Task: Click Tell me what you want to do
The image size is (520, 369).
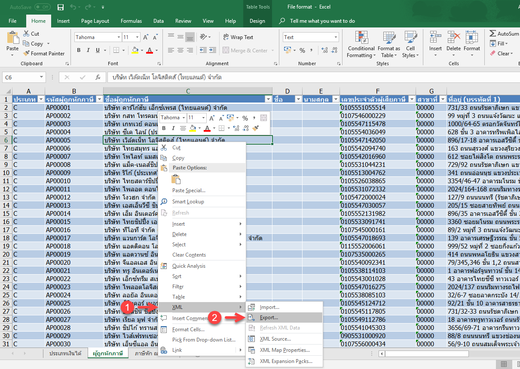Action: click(x=322, y=21)
